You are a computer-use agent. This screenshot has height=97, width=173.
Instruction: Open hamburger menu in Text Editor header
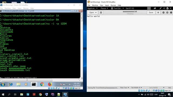(158, 13)
